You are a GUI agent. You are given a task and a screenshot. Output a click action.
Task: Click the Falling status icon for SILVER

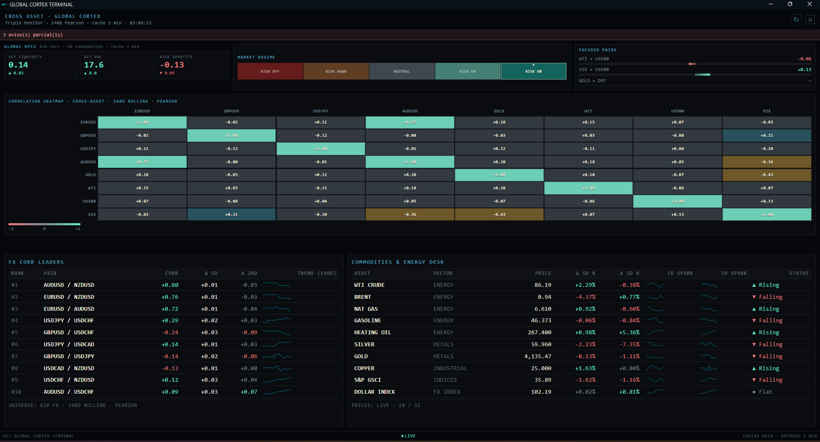point(754,345)
